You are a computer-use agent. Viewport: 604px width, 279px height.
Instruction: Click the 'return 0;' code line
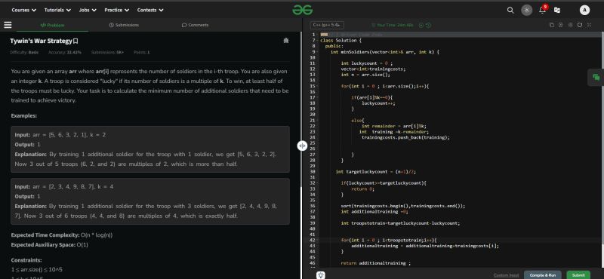coord(363,189)
